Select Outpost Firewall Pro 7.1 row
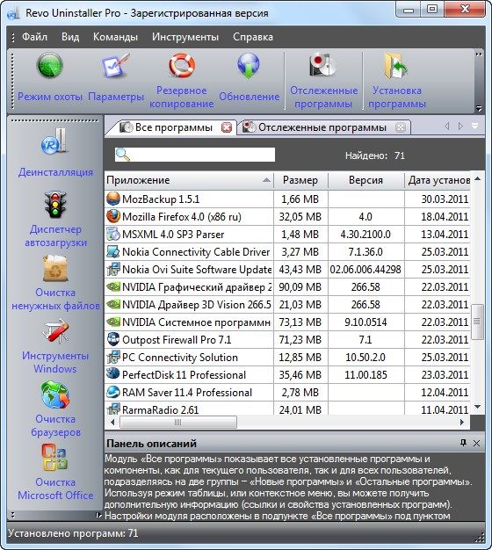This screenshot has height=550, width=492. pos(287,339)
